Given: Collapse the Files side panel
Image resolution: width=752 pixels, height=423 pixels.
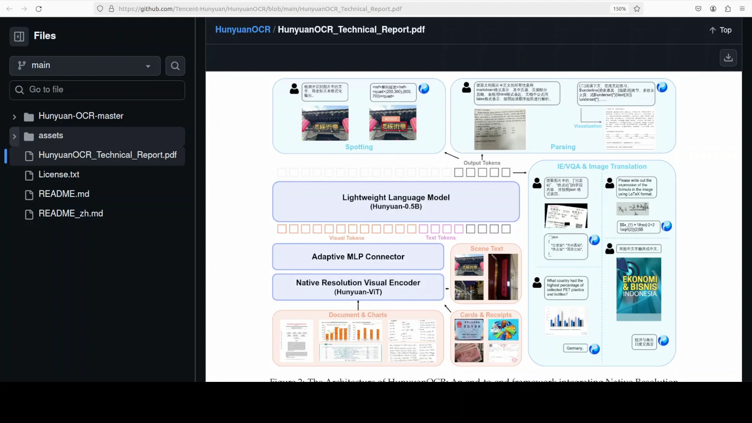Looking at the screenshot, I should [19, 36].
